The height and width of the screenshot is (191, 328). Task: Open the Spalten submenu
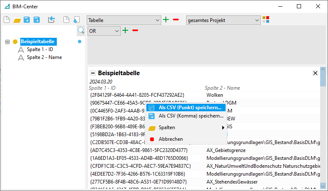[x=186, y=127]
